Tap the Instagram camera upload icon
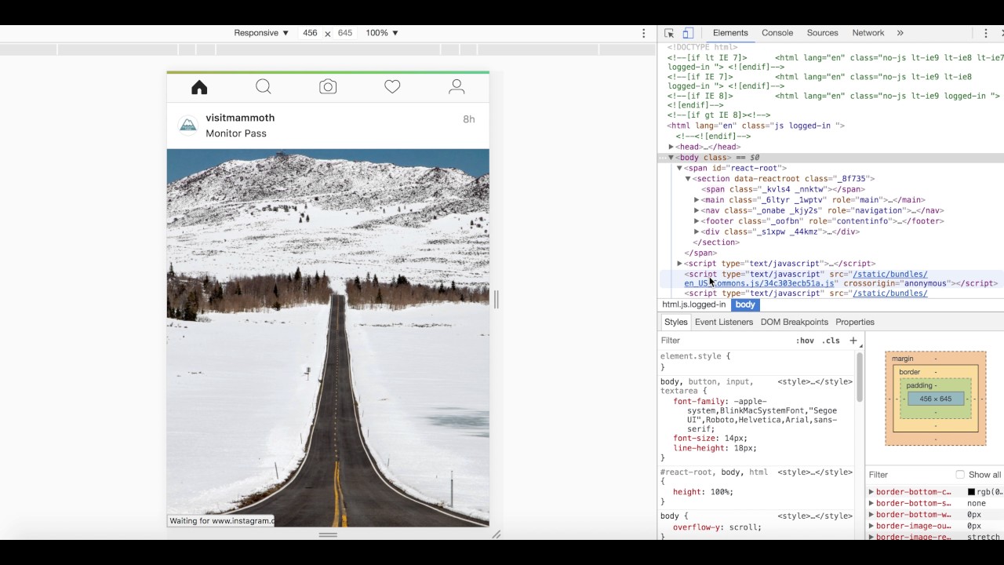The image size is (1004, 565). click(328, 87)
